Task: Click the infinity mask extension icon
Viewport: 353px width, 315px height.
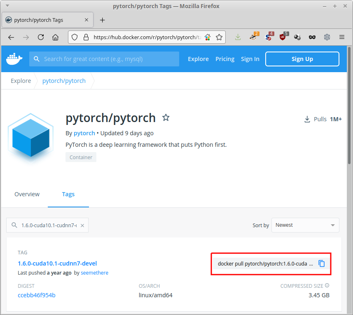Action: [x=312, y=37]
